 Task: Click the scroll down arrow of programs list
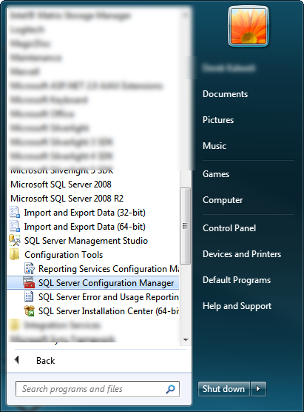point(186,339)
